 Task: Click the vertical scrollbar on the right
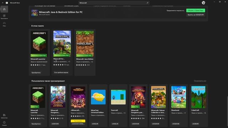tap(227, 111)
